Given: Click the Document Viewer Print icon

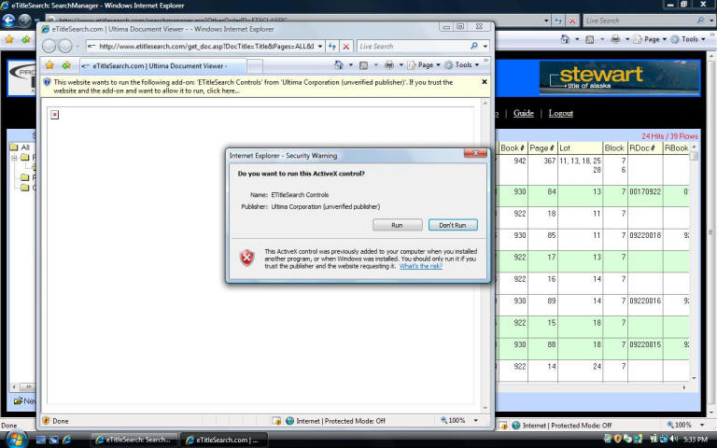Looking at the screenshot, I should 389,65.
